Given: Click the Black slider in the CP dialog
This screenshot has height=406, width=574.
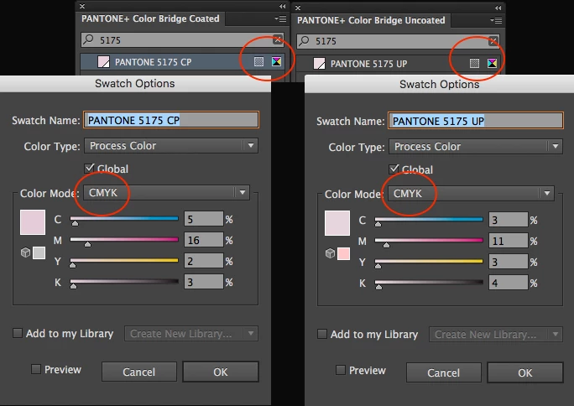Looking at the screenshot, I should pyautogui.click(x=124, y=281).
